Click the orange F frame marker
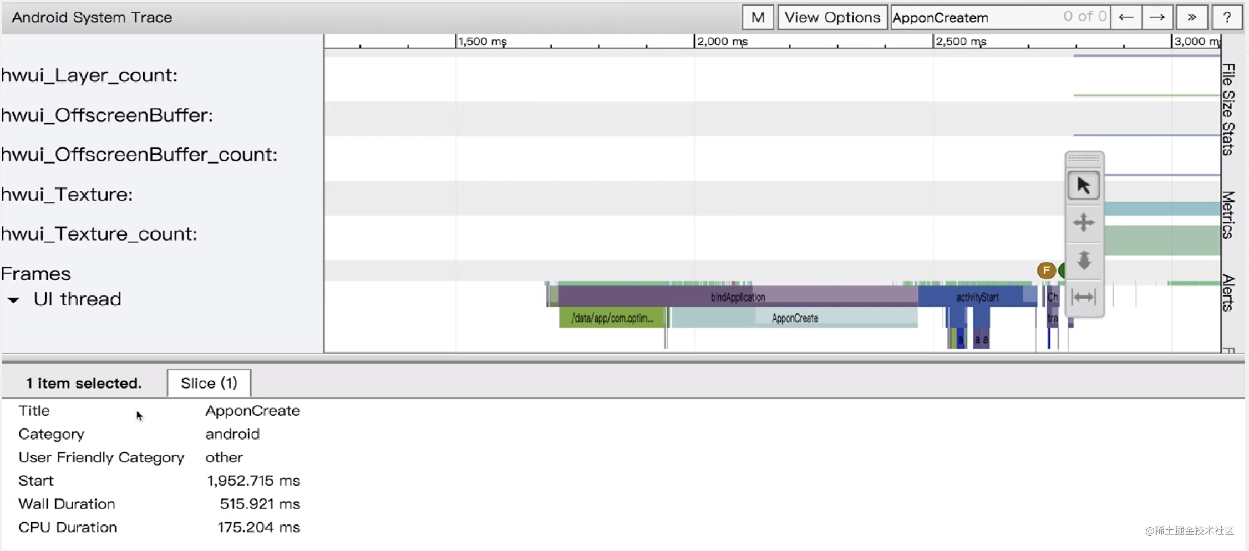Viewport: 1249px width, 551px height. [1046, 271]
